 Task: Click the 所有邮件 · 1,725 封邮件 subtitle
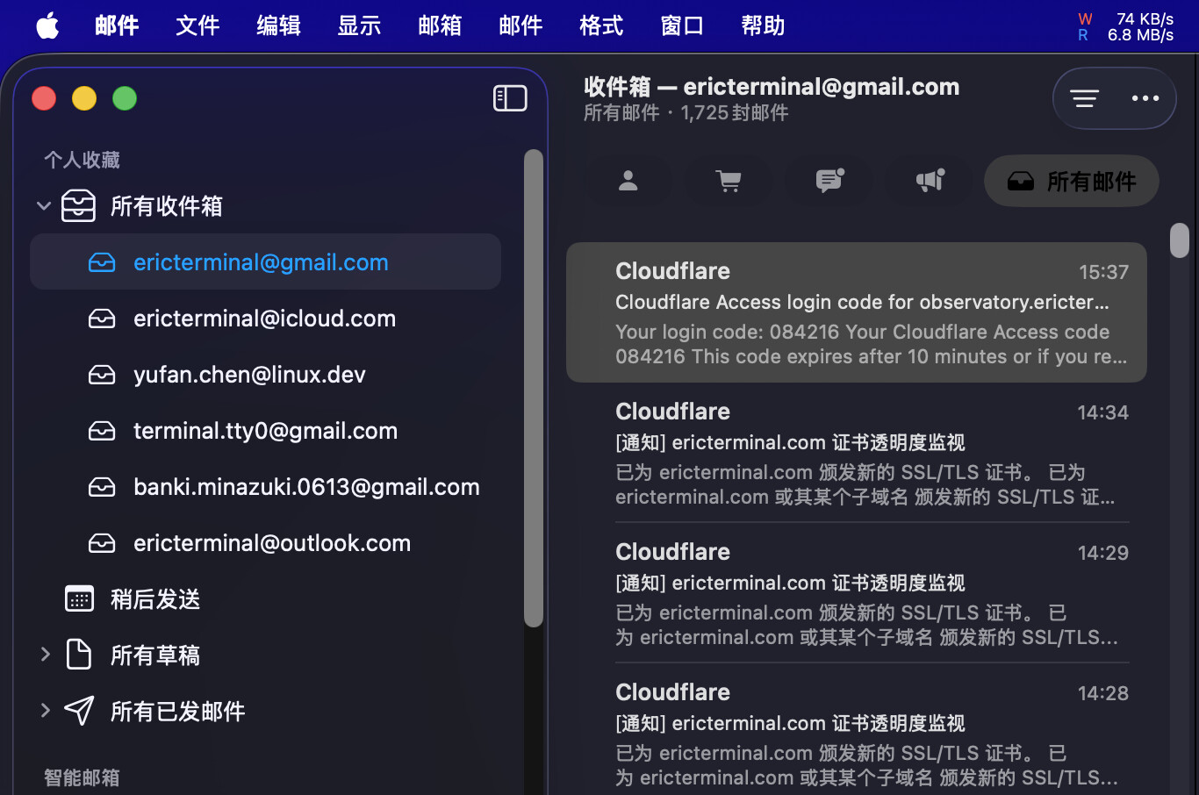(x=686, y=112)
